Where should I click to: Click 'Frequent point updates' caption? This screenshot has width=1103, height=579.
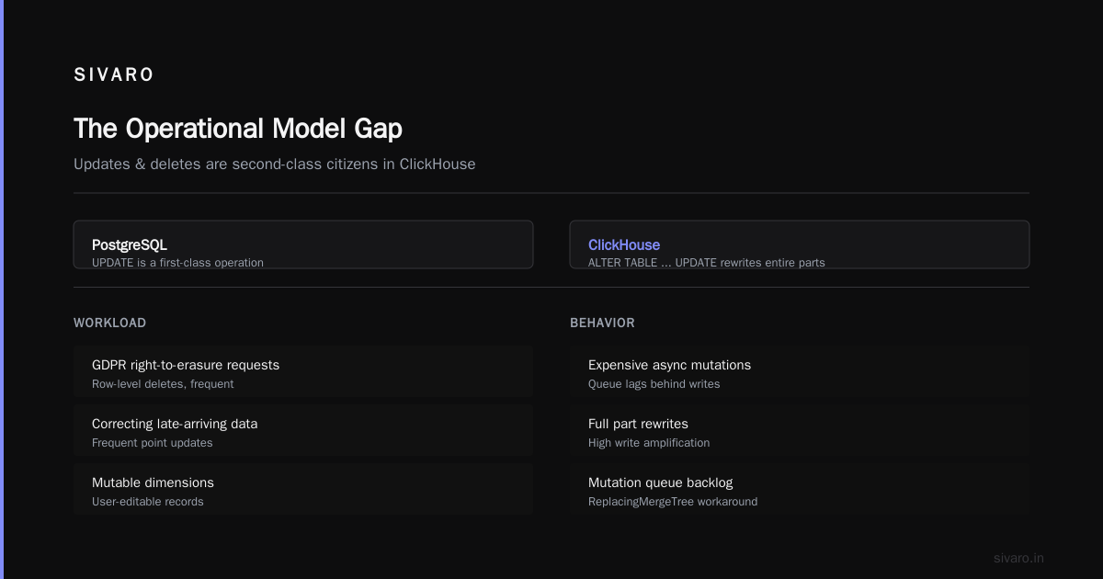pyautogui.click(x=153, y=443)
